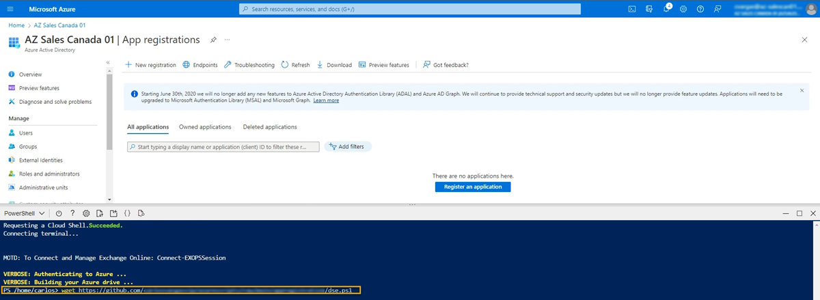Maximize the Cloud Shell pane
This screenshot has width=820, height=300.
(x=799, y=213)
